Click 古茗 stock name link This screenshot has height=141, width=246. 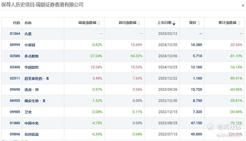28,34
